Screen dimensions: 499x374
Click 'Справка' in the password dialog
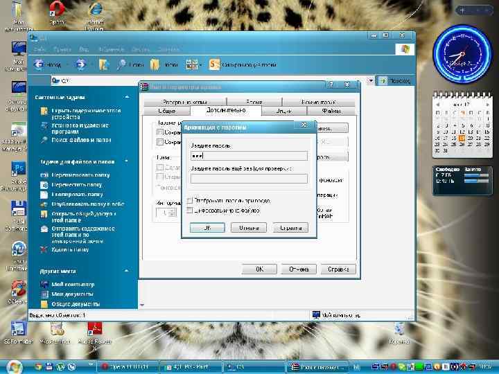point(290,228)
